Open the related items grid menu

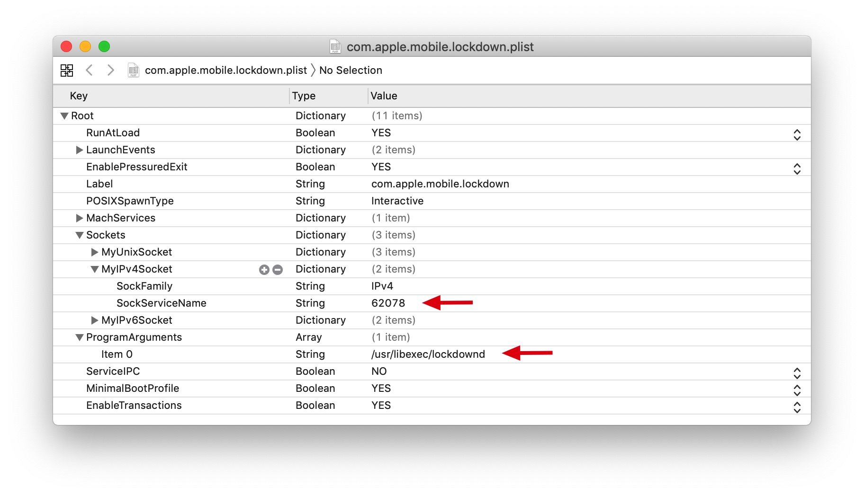coord(67,71)
